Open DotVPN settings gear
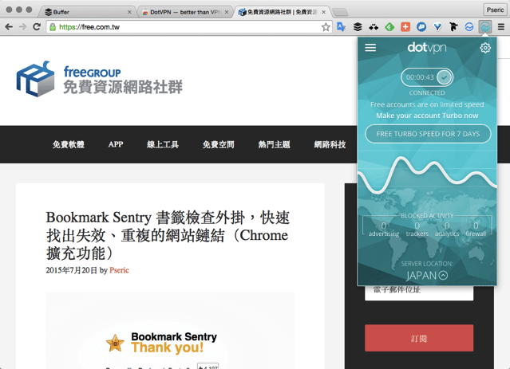 click(x=485, y=48)
